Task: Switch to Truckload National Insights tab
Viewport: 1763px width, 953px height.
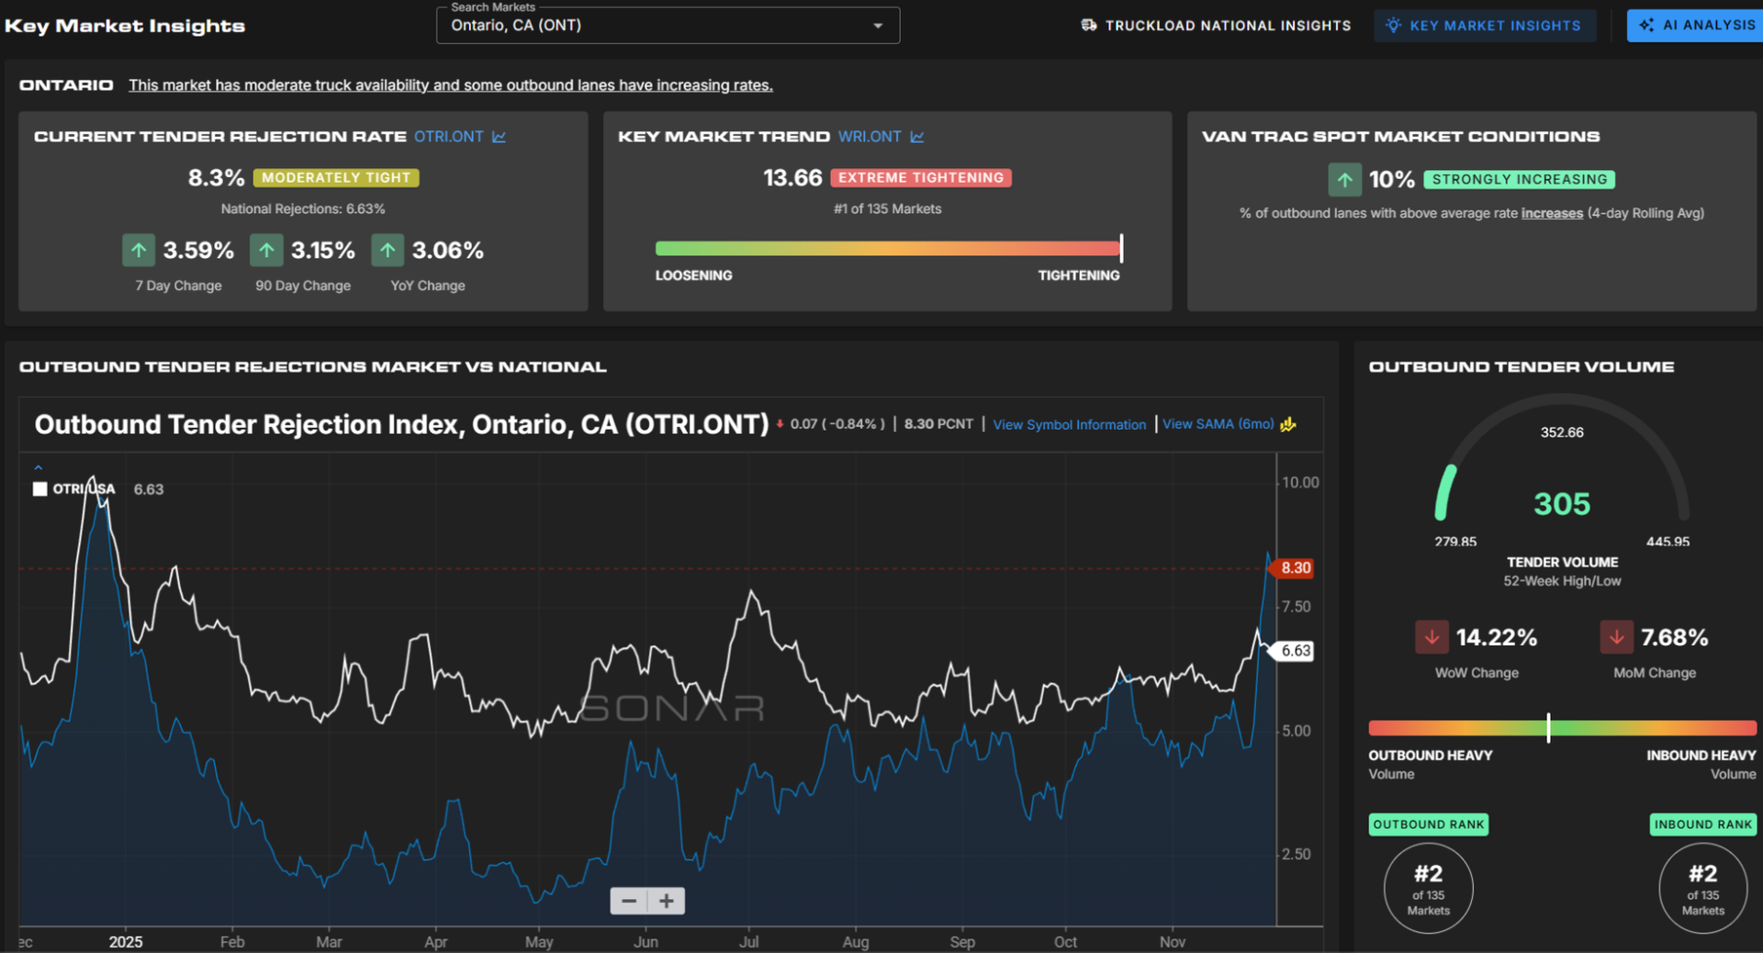Action: pos(1227,26)
